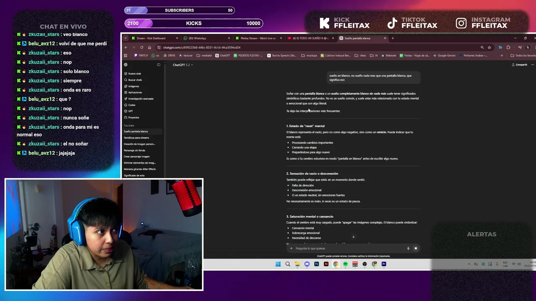Open ChatGPT bookmark in bookmarks bar

coord(223,55)
